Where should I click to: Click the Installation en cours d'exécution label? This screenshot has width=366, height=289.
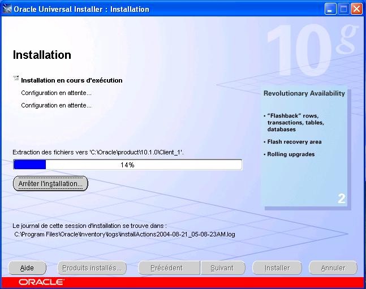(72, 80)
